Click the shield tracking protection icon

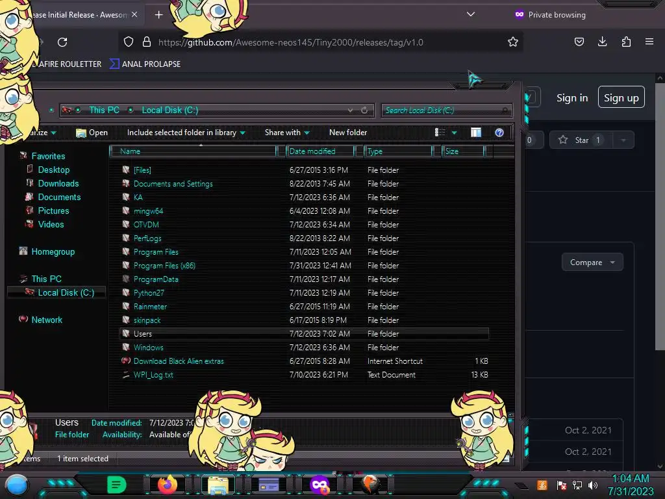tap(129, 42)
